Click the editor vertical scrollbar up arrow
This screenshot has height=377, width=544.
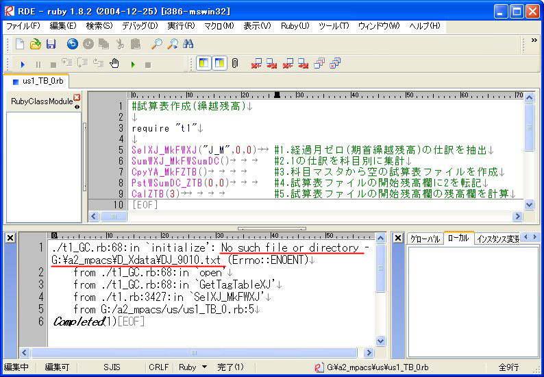click(529, 98)
